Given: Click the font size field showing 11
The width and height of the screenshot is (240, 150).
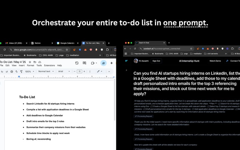Looking at the screenshot, I should (x=79, y=71).
